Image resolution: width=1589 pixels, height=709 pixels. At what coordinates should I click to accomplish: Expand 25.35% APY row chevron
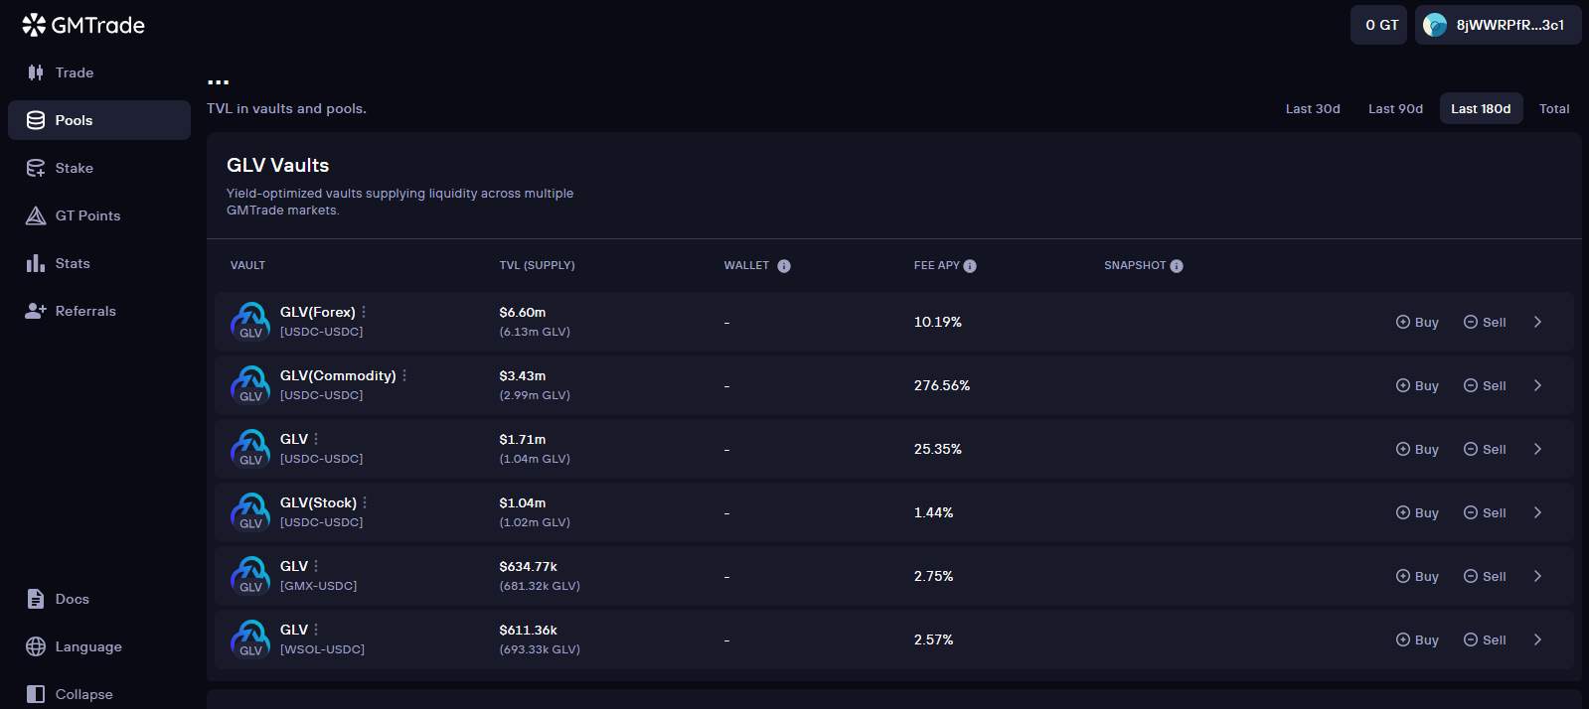[1537, 449]
